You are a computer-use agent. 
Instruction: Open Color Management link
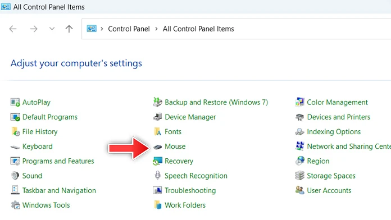pos(338,102)
